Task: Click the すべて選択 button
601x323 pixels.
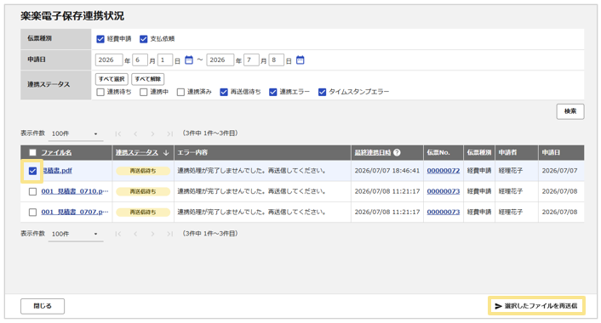Action: click(x=112, y=79)
